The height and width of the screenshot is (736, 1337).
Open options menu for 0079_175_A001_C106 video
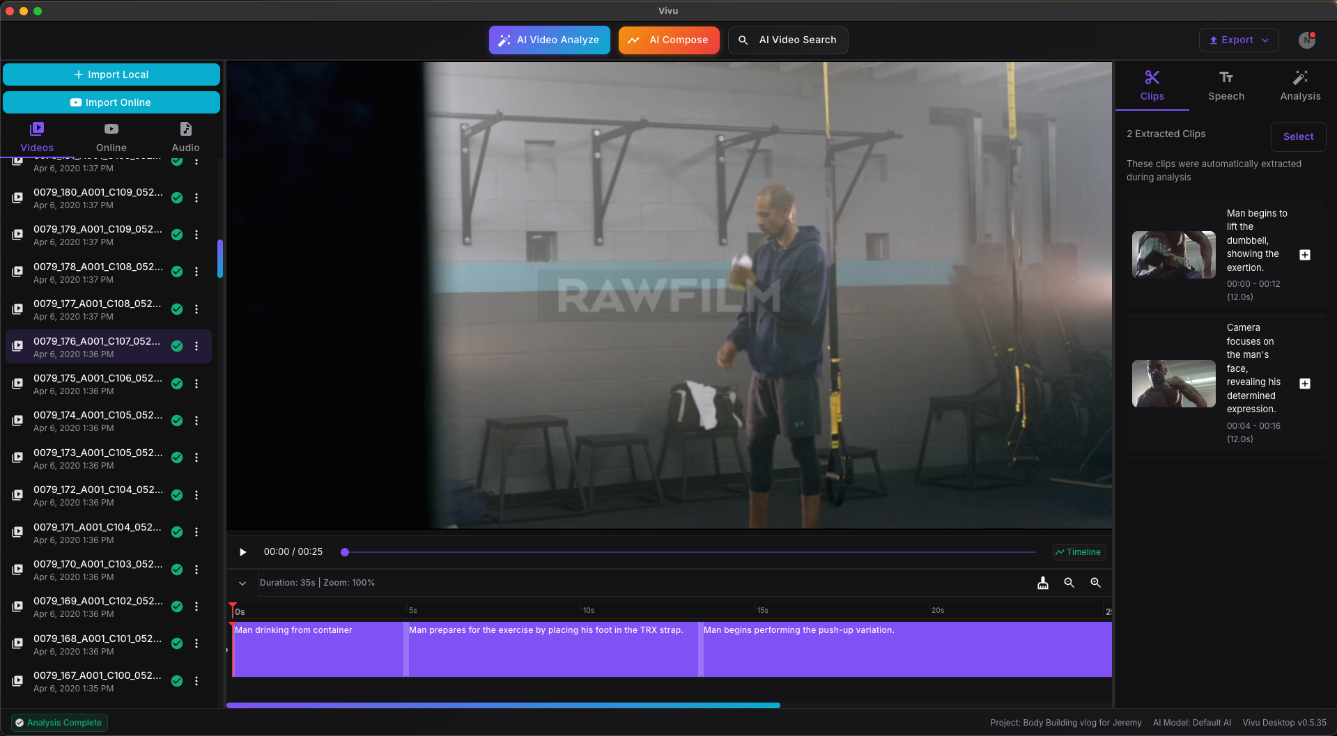point(196,384)
